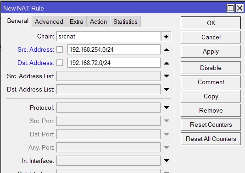Expand the In. Interface field
Screen dimensions: 245x173
pyautogui.click(x=167, y=161)
